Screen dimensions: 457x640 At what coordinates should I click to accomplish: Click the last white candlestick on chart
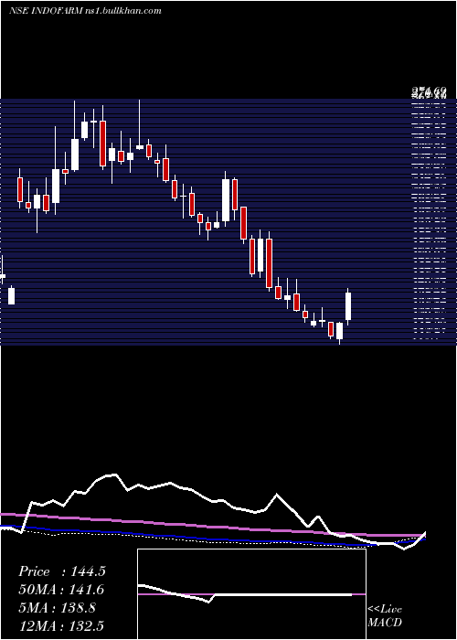(x=348, y=306)
